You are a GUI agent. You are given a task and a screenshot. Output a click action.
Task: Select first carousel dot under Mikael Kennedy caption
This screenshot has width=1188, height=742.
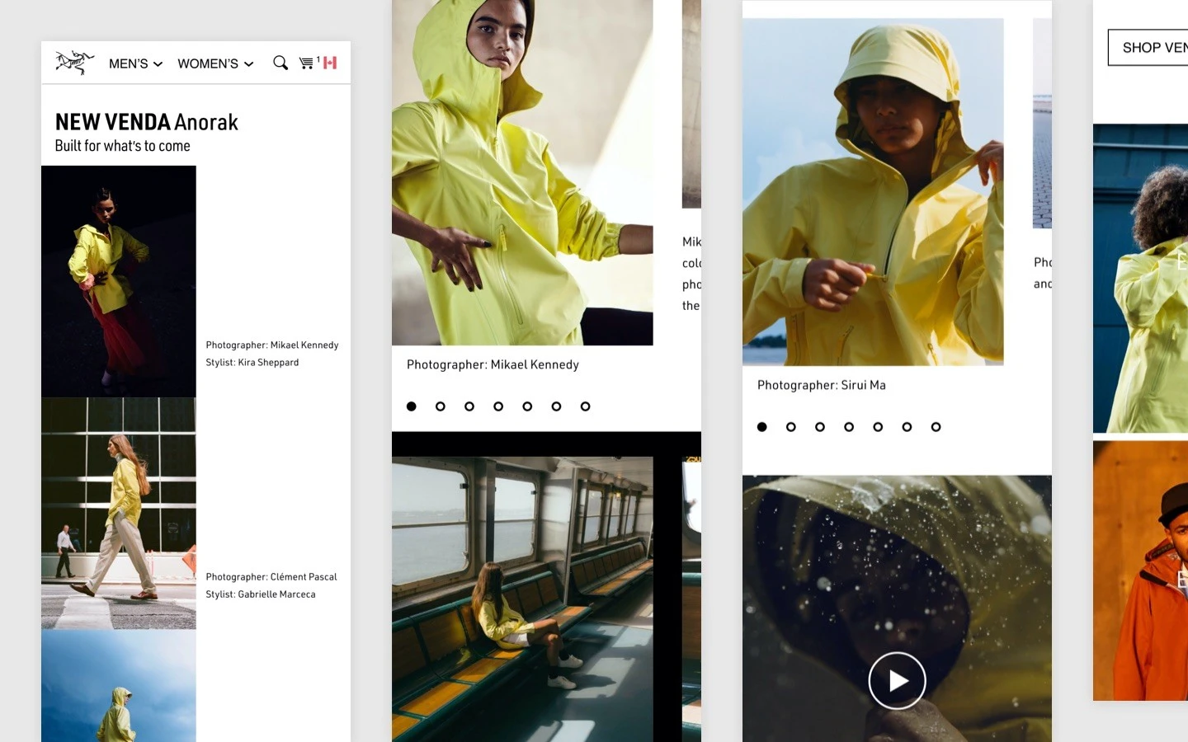tap(412, 406)
